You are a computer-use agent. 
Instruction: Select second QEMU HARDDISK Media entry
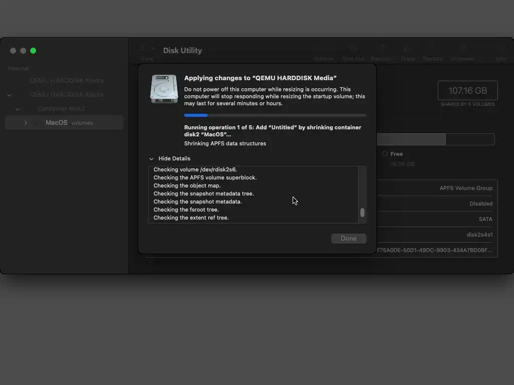click(67, 95)
